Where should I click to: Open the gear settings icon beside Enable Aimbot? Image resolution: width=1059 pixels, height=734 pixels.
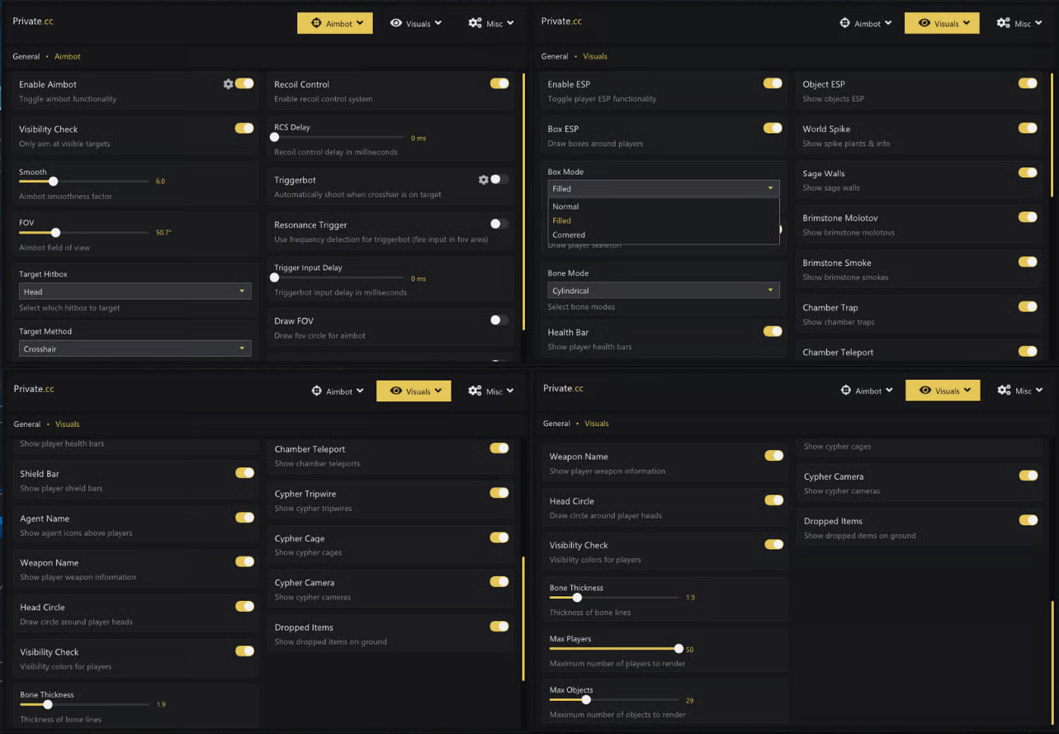click(229, 84)
